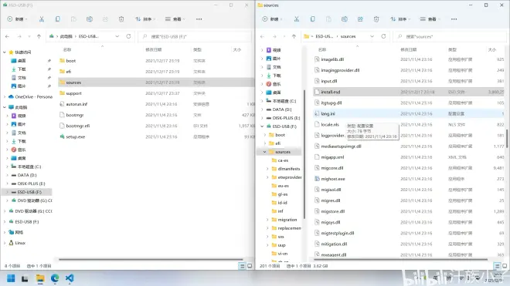
Task: Open Sort menu in sources window
Action: click(x=400, y=19)
